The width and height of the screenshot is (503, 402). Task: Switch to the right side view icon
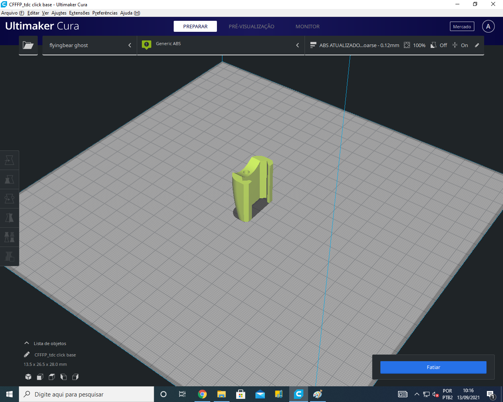75,377
